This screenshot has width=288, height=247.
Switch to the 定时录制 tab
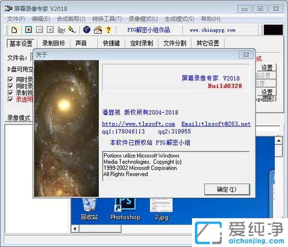(x=141, y=43)
